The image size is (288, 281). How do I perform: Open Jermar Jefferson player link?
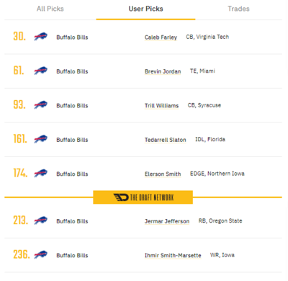(167, 221)
